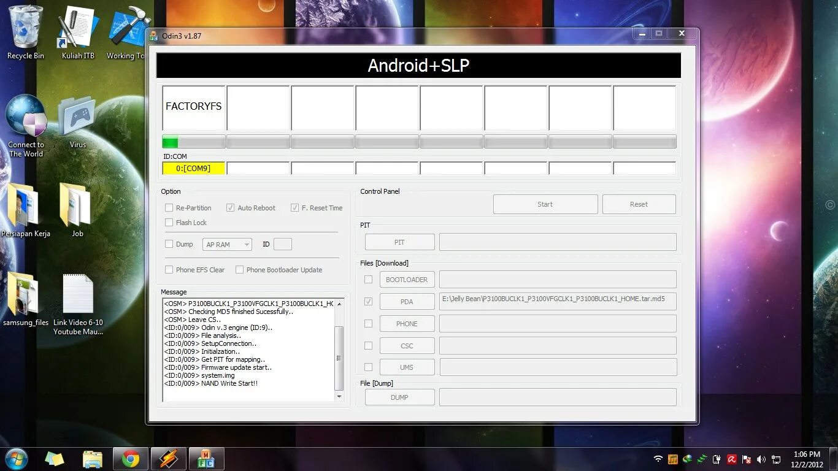Check the UMS file checkbox

(368, 367)
